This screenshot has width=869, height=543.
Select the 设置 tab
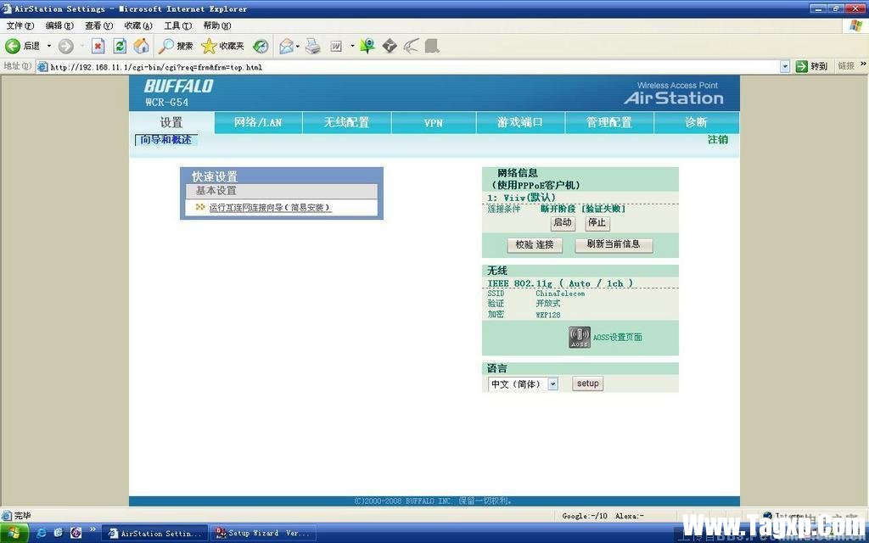click(171, 122)
